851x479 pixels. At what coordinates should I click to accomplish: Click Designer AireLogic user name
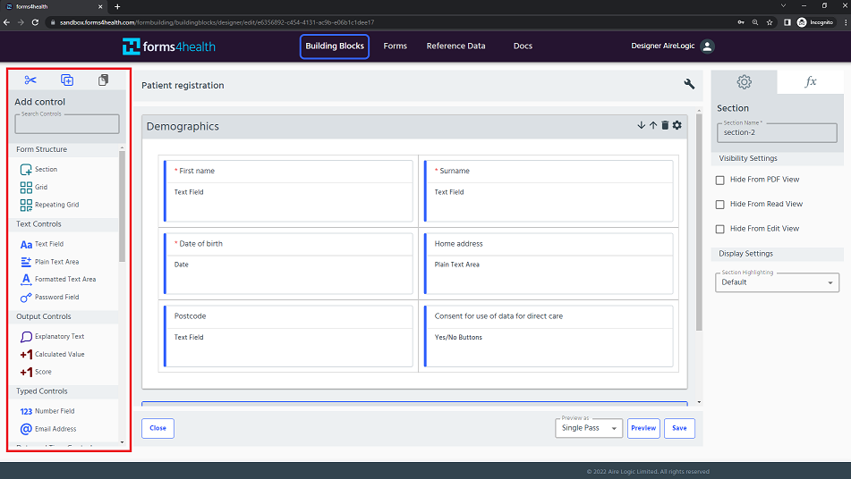click(663, 46)
